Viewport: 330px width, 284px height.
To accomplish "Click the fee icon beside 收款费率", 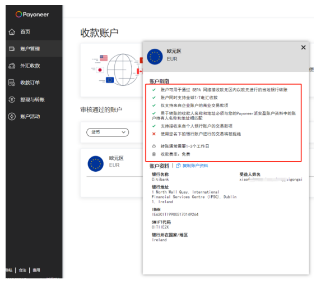I will tap(154, 154).
